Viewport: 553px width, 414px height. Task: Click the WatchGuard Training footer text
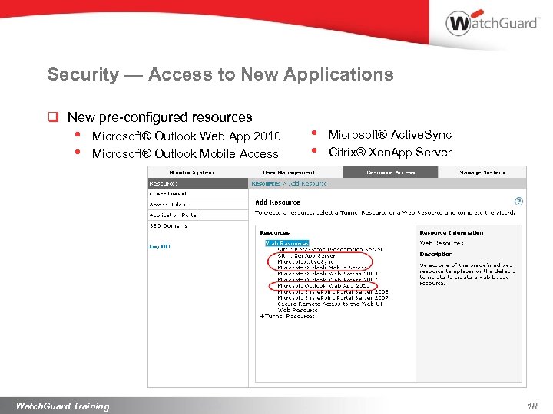click(63, 406)
